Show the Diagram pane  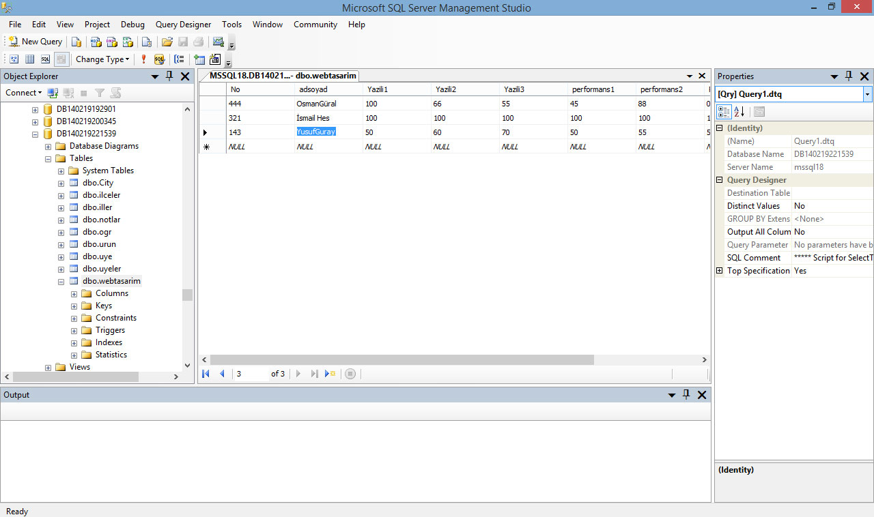coord(14,59)
